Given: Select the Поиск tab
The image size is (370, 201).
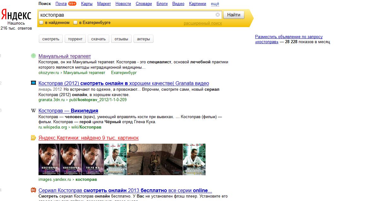Looking at the screenshot, I should 45,4.
